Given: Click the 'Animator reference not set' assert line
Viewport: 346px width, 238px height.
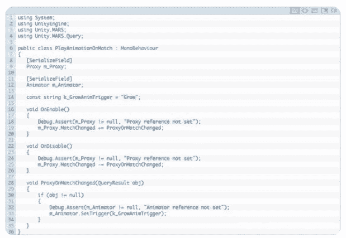Looking at the screenshot, I should point(139,208).
